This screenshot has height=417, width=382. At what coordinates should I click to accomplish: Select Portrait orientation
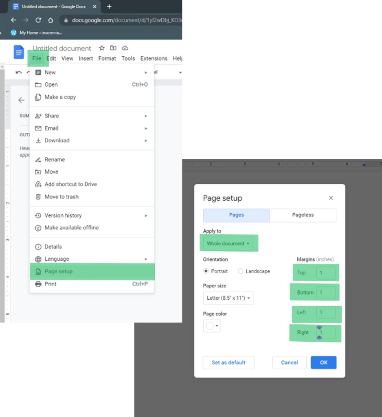[x=206, y=271]
